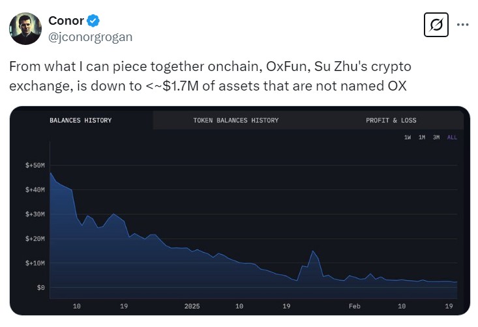Open the Profit & Loss tab
Screen dimensions: 478x327
[x=391, y=121]
